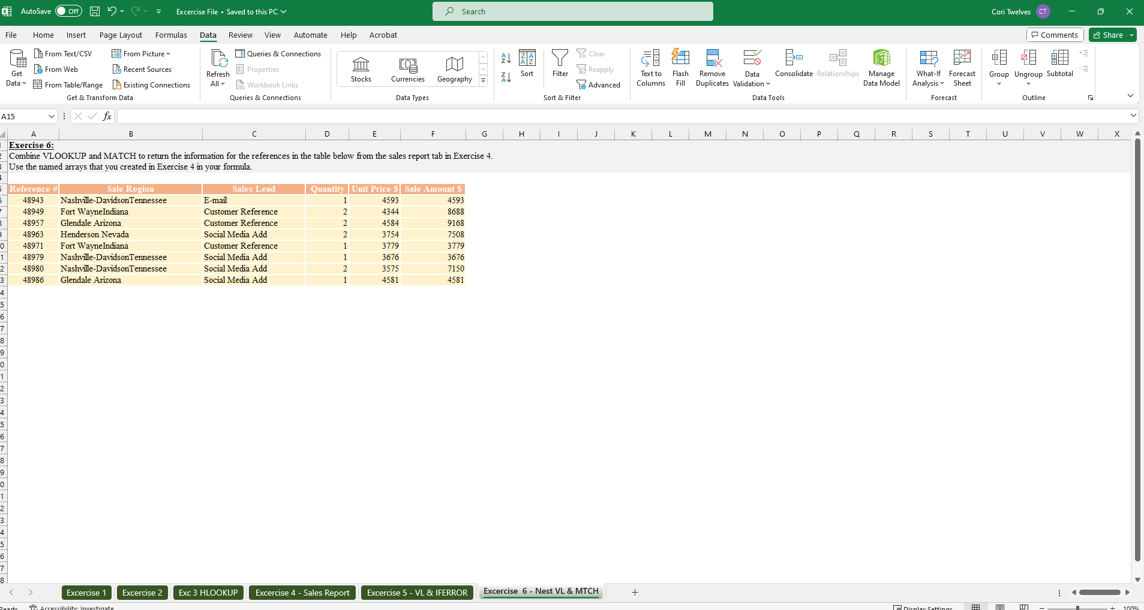Select the Geography data type

coord(455,69)
